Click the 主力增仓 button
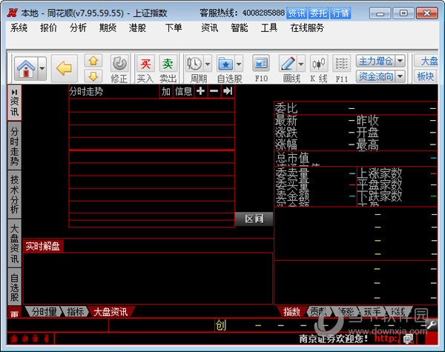445x352 pixels. pos(376,61)
